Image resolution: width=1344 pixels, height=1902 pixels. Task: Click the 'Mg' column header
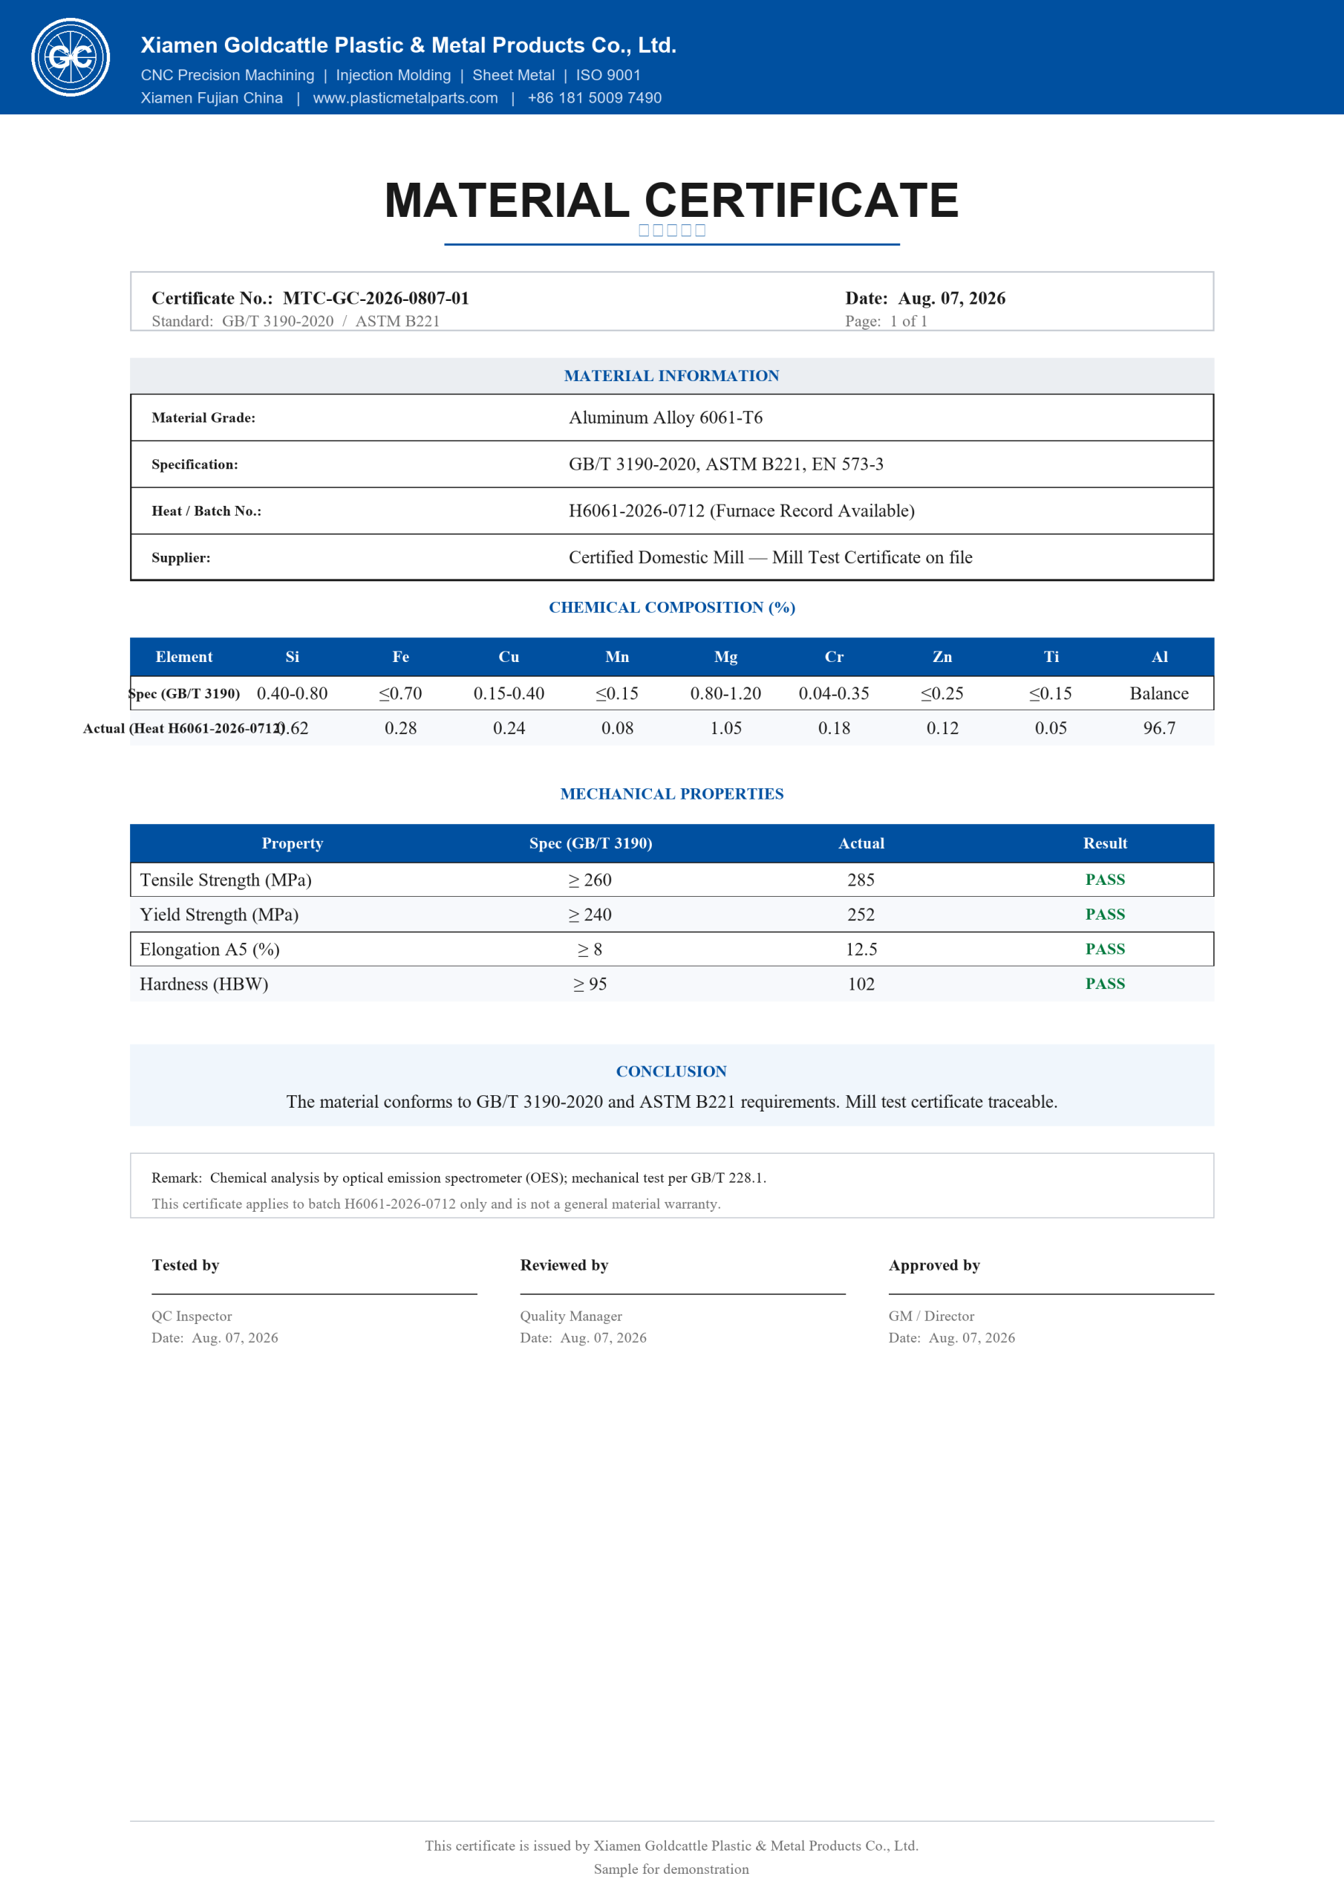pyautogui.click(x=726, y=657)
